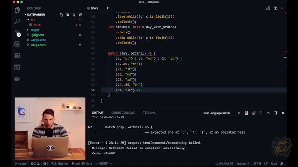
Task: Open the Explorer view in activity bar
Action: tap(17, 10)
